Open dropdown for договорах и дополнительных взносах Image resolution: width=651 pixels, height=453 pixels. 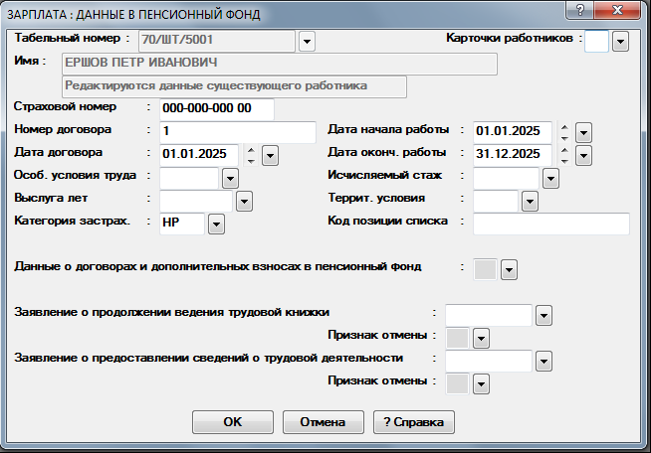point(508,269)
